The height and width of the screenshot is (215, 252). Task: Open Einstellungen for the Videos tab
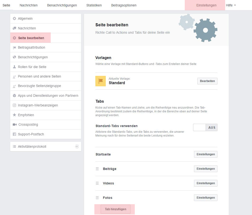coord(206,183)
